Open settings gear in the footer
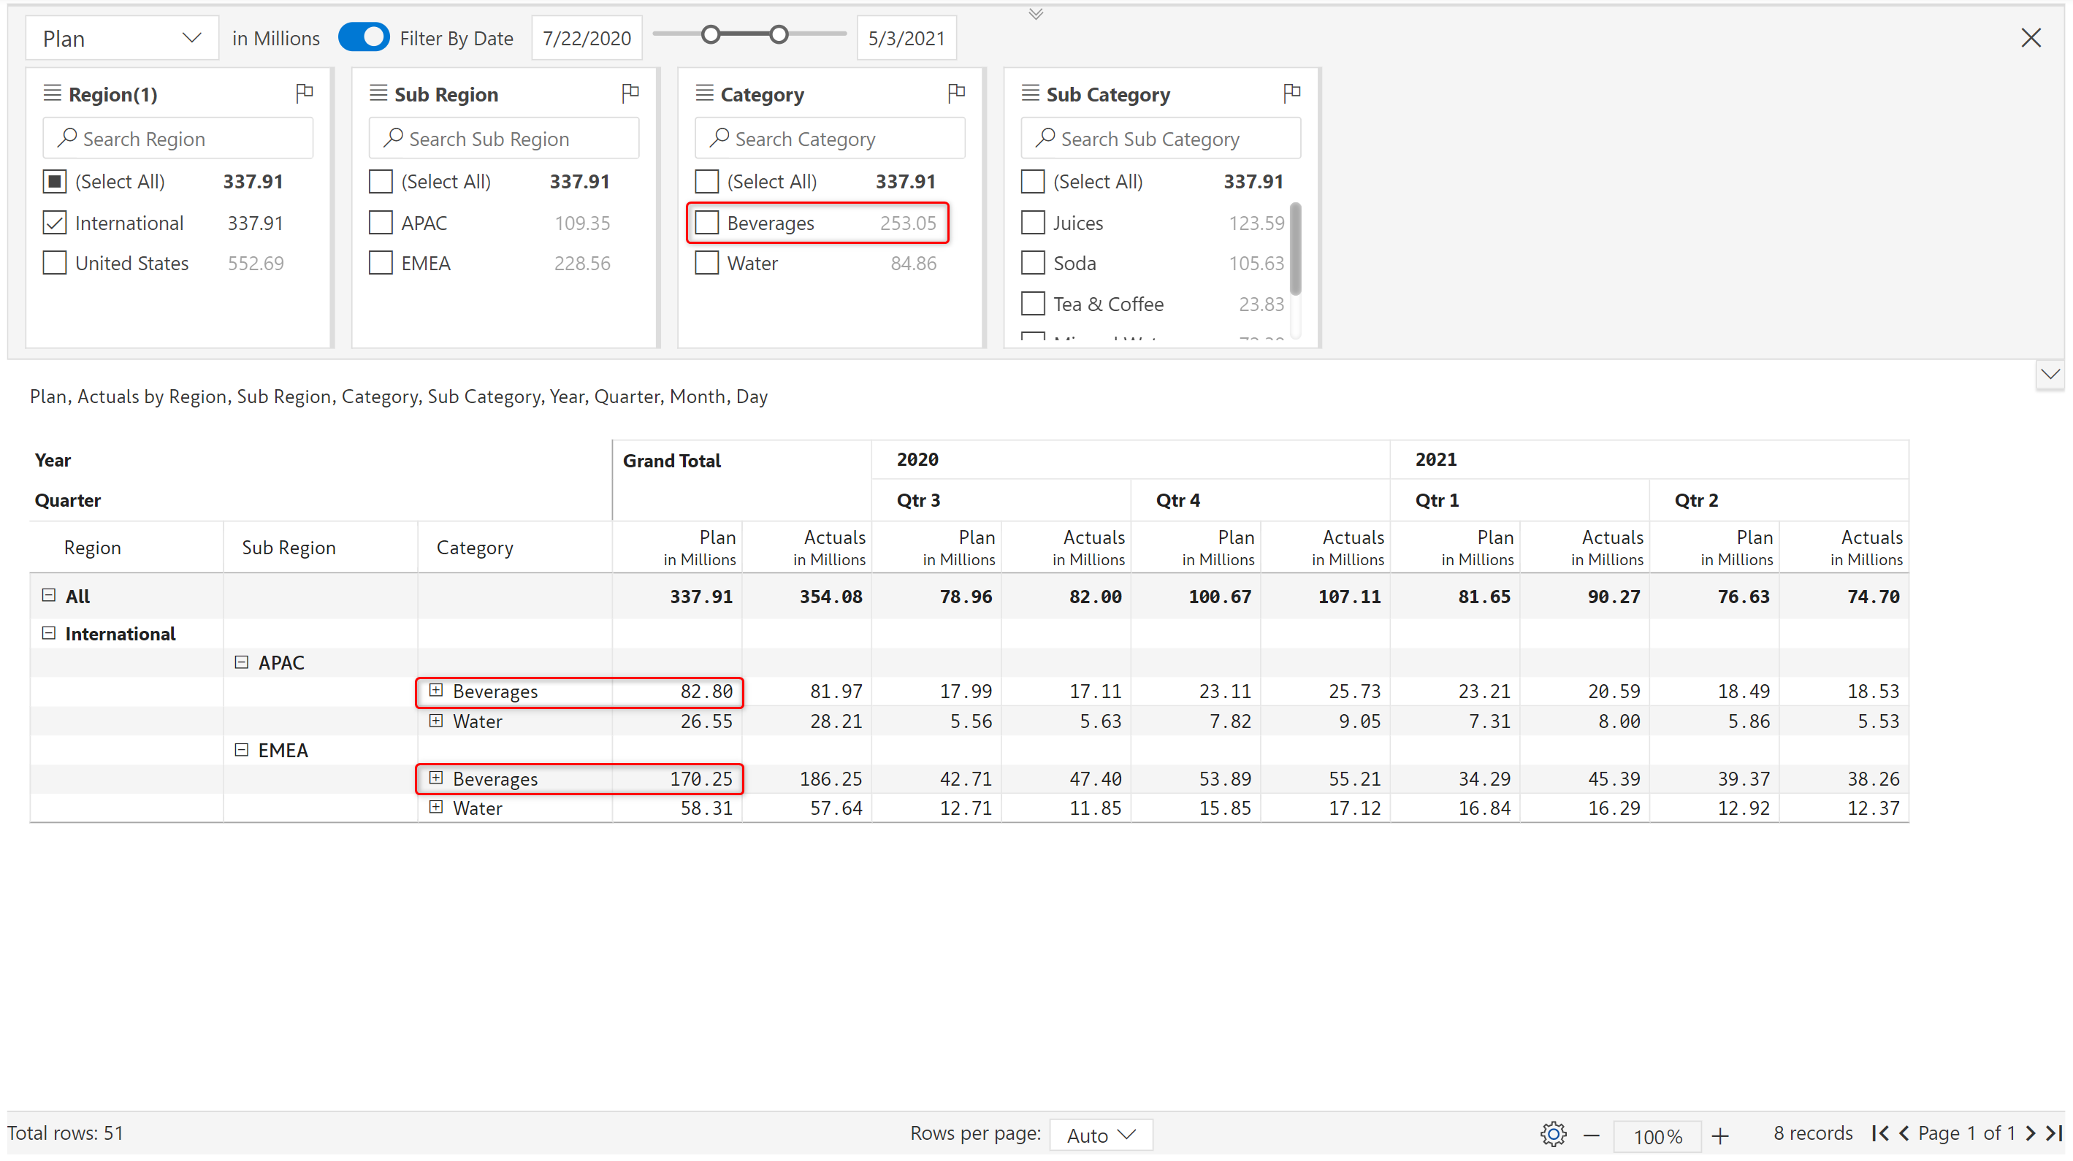 click(x=1553, y=1135)
